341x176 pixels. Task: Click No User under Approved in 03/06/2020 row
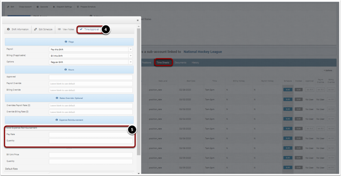[x=309, y=138]
